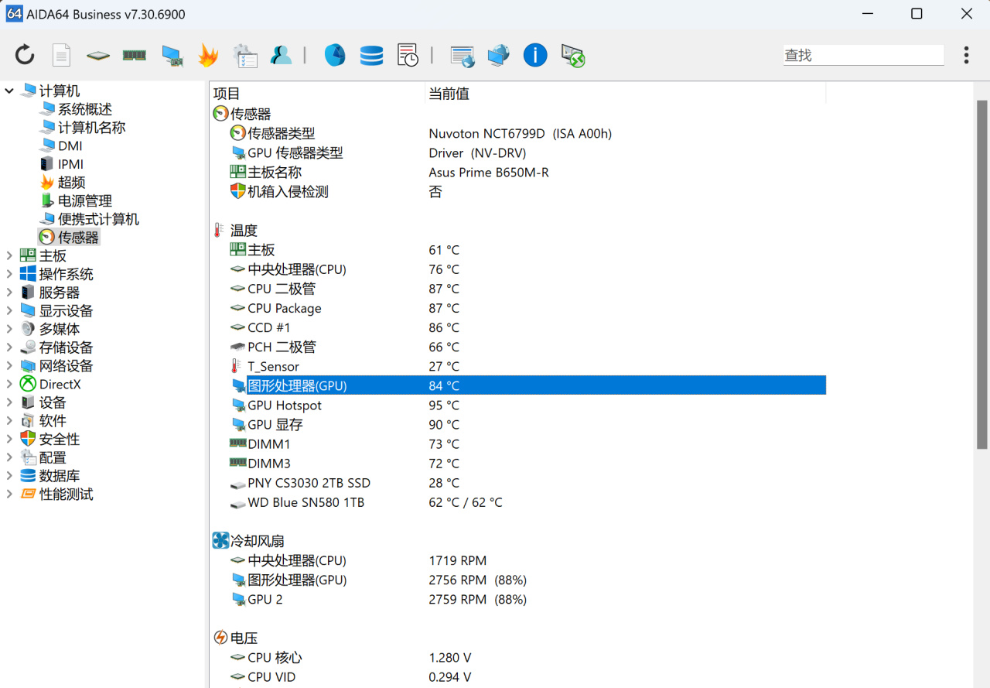Expand the 多媒体 tree node
The image size is (990, 688).
pos(9,329)
